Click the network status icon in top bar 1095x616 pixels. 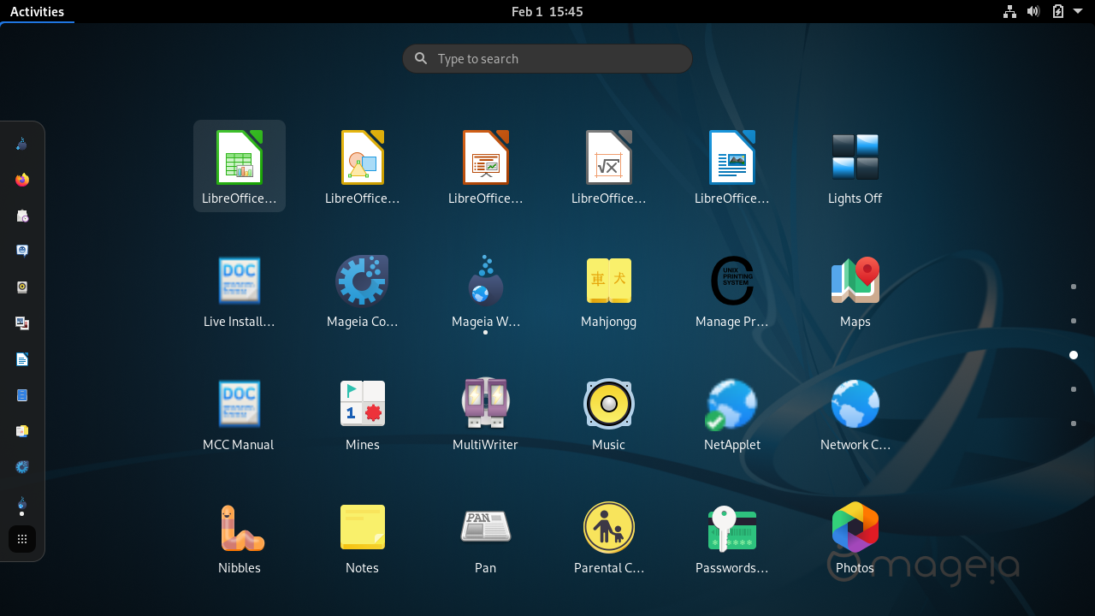click(x=1010, y=11)
